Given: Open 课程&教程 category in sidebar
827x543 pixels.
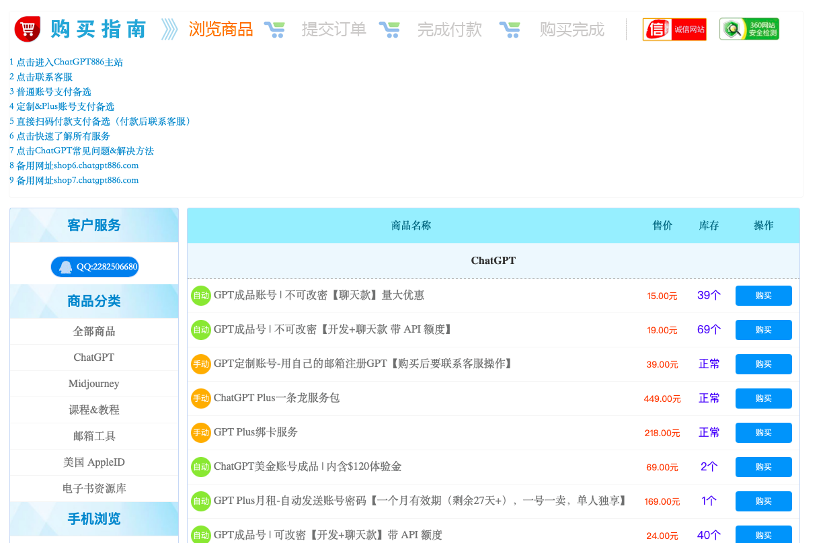Looking at the screenshot, I should [93, 409].
